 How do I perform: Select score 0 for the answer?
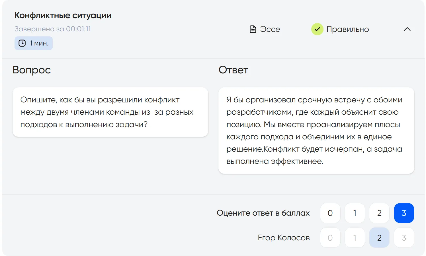tap(330, 213)
